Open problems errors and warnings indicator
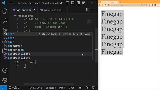 (14, 88)
